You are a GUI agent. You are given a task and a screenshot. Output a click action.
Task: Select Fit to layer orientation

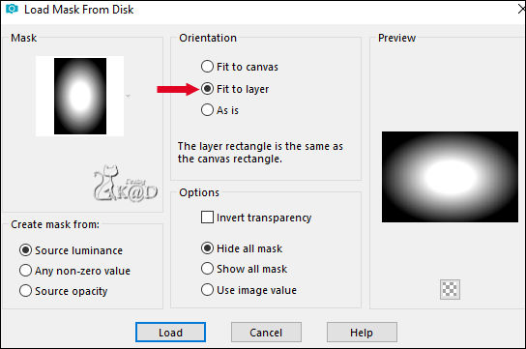pyautogui.click(x=235, y=89)
